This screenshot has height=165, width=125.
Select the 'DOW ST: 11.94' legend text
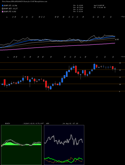tap(10, 5)
